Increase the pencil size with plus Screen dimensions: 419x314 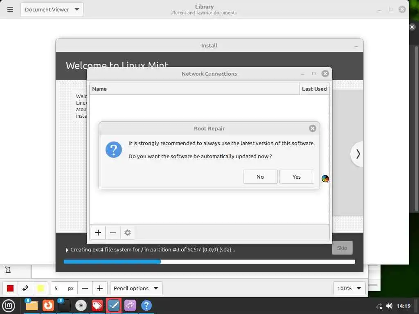pyautogui.click(x=100, y=288)
